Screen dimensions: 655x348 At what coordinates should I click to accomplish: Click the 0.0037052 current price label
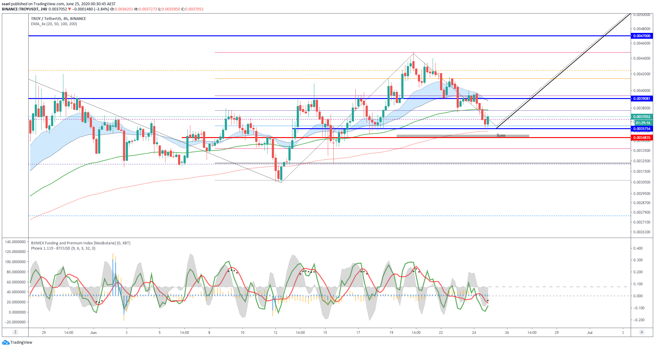pos(641,117)
